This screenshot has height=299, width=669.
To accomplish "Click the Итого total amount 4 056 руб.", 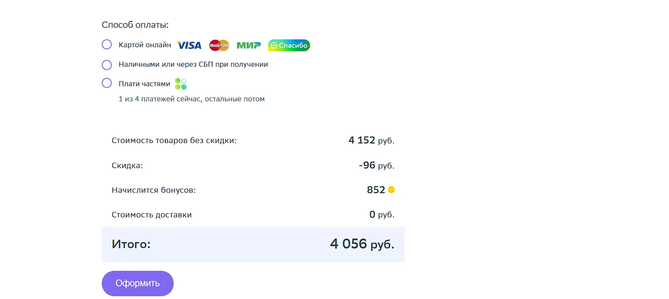I will pyautogui.click(x=362, y=244).
